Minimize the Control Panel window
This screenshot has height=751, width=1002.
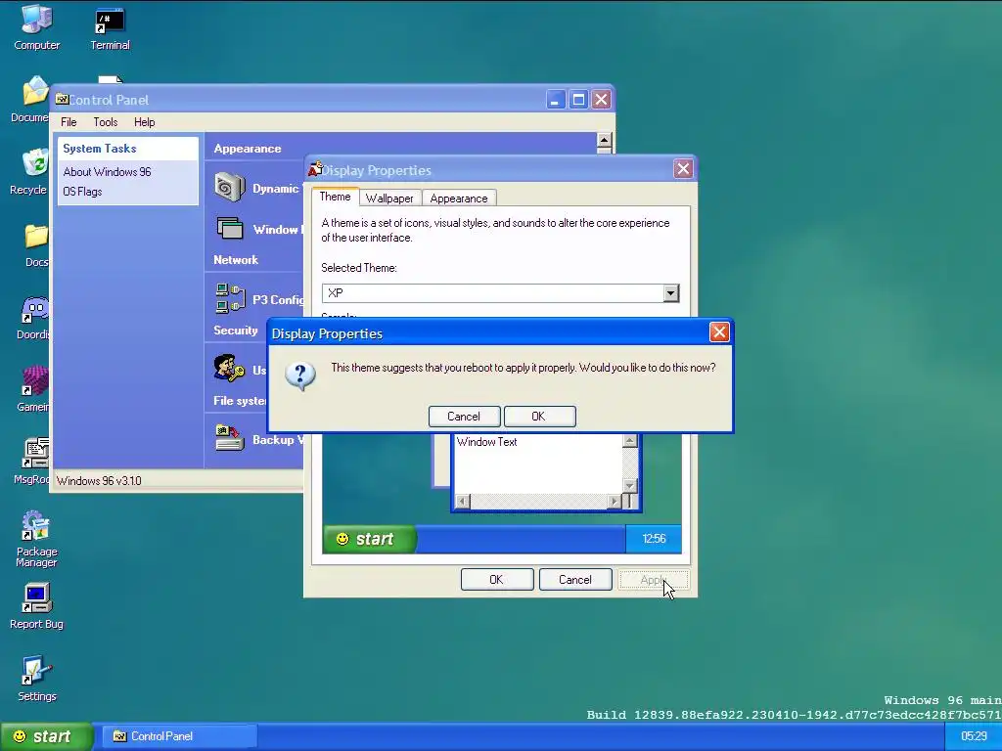pos(556,99)
